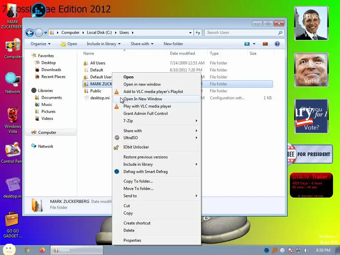Select Videos library in sidebar

pos(47,118)
